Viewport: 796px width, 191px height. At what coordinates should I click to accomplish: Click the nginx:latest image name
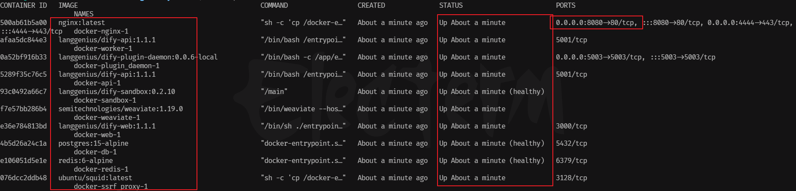(82, 23)
